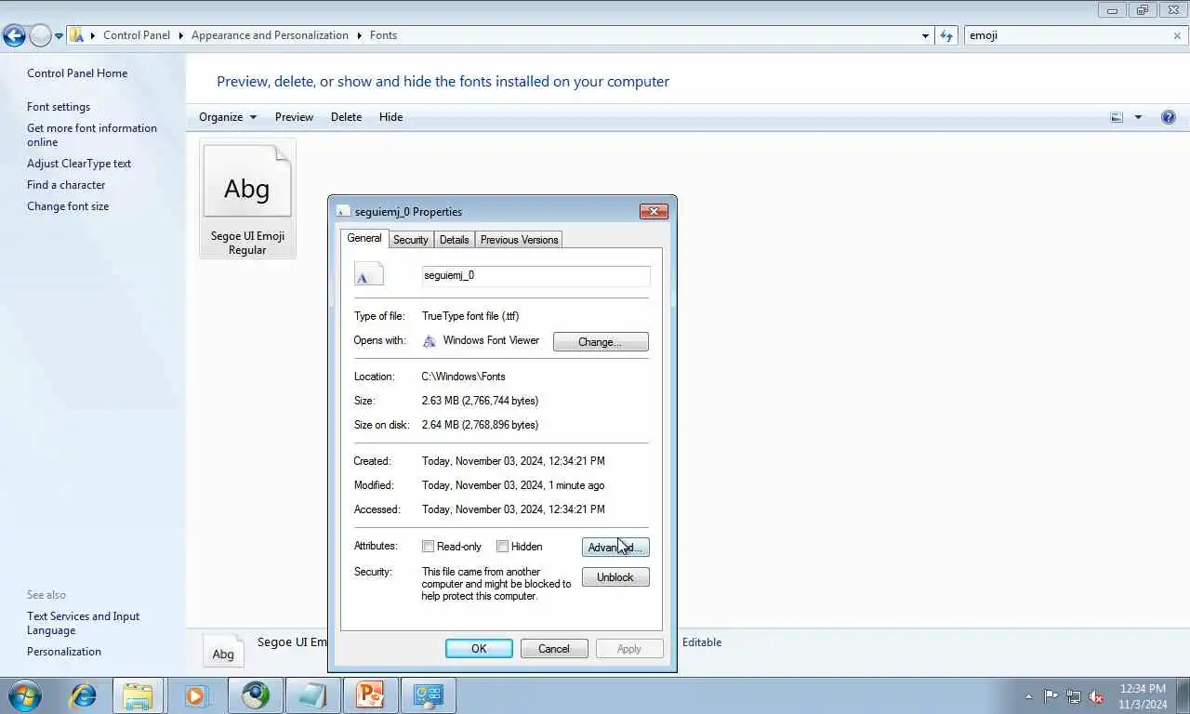Click the font file icon in Properties
The width and height of the screenshot is (1190, 714).
[368, 274]
